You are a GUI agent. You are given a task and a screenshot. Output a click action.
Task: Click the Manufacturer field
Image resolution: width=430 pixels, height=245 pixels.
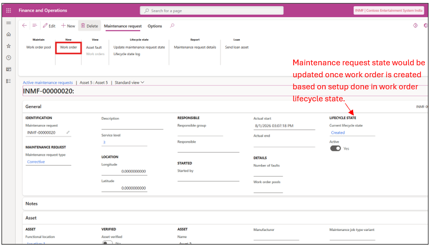click(276, 237)
